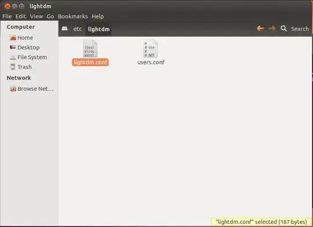Viewport: 313px width, 227px height.
Task: Select the lightdm.conf file icon
Action: pos(90,49)
